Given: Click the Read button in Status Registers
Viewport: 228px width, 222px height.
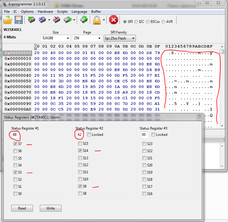Looking at the screenshot, I should 22,208.
